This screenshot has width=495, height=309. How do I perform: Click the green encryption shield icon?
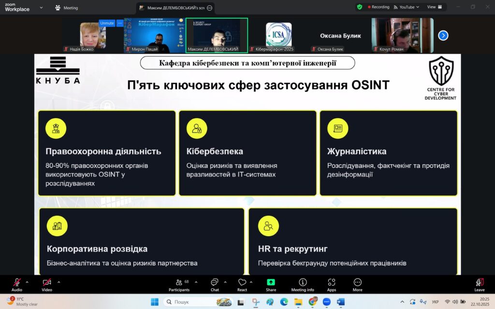[359, 7]
